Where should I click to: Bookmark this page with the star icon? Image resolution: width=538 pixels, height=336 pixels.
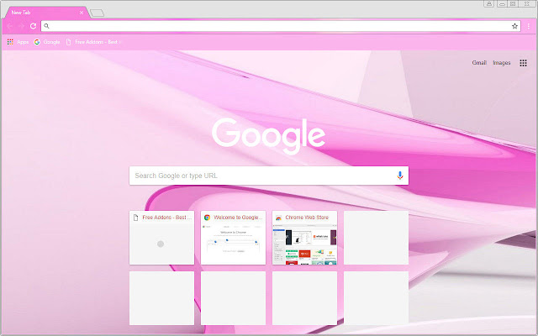[x=514, y=26]
